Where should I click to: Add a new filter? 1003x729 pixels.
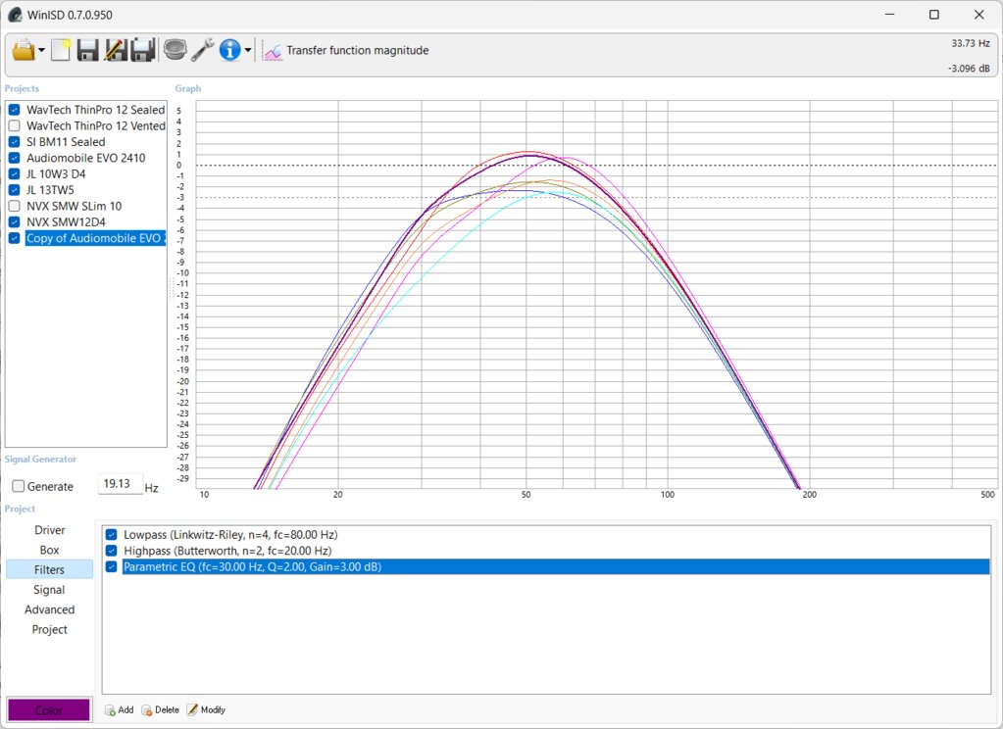[120, 709]
